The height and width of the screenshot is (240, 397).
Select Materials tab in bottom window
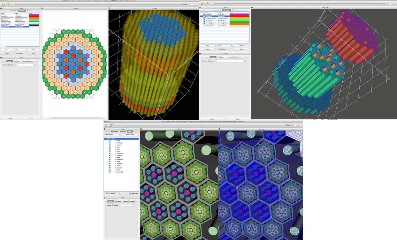pyautogui.click(x=123, y=131)
